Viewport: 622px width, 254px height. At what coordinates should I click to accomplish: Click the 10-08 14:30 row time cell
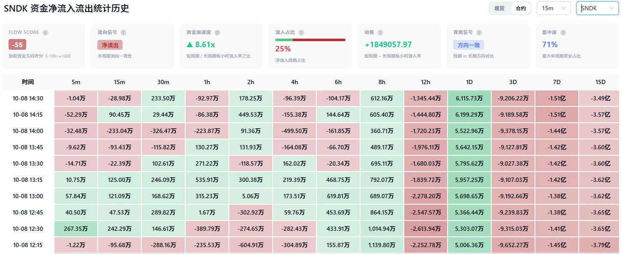(x=28, y=98)
